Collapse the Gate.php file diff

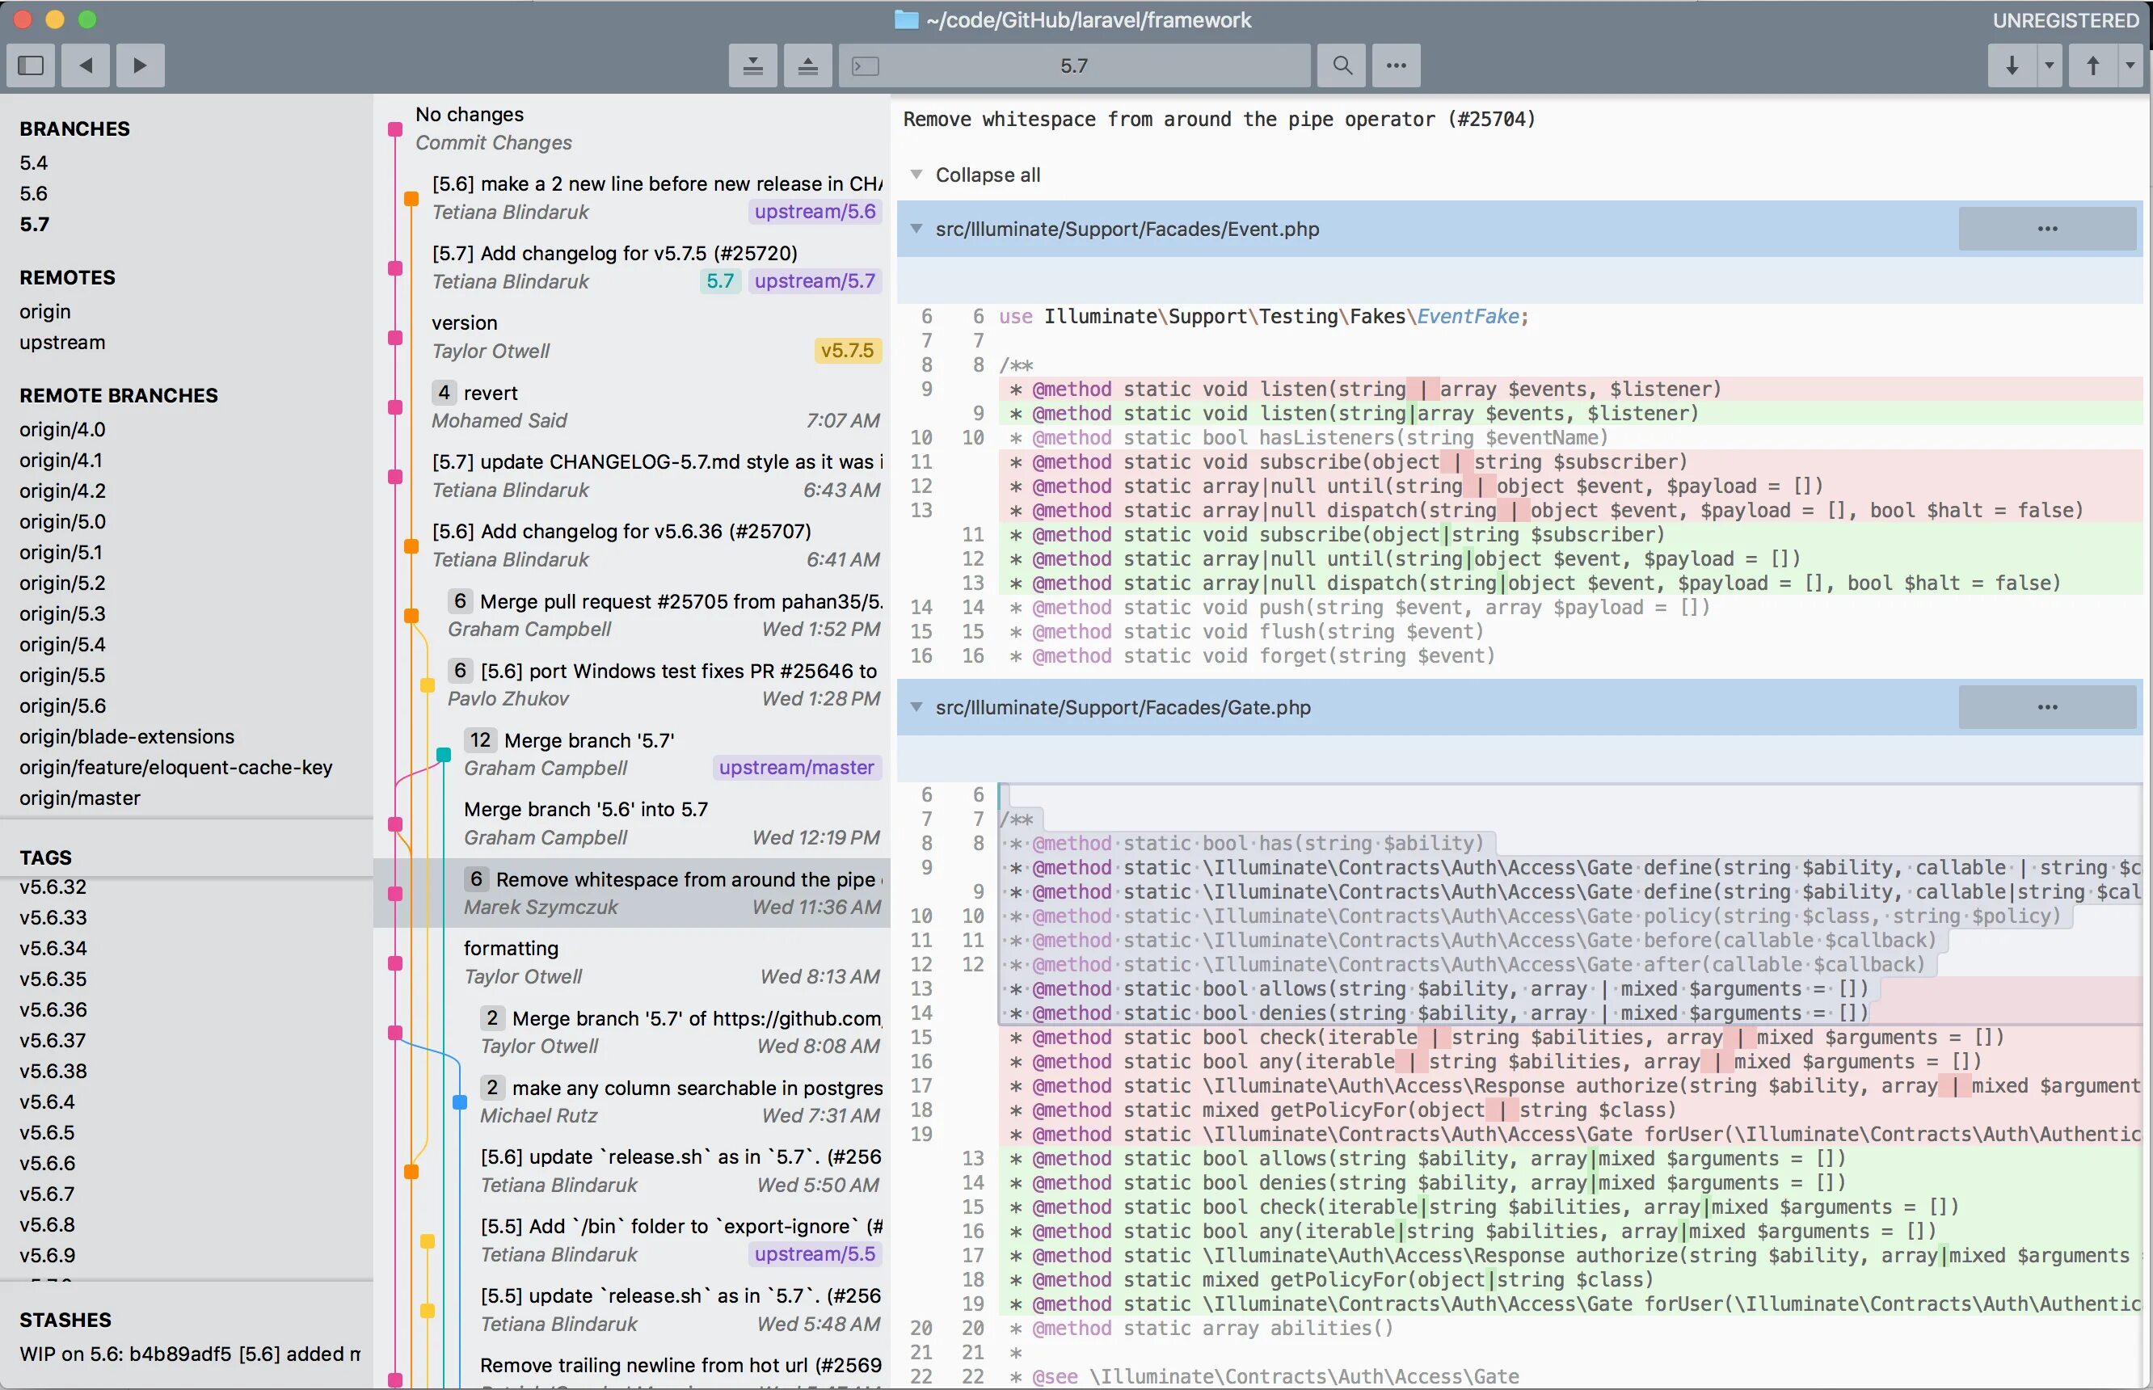pos(916,707)
